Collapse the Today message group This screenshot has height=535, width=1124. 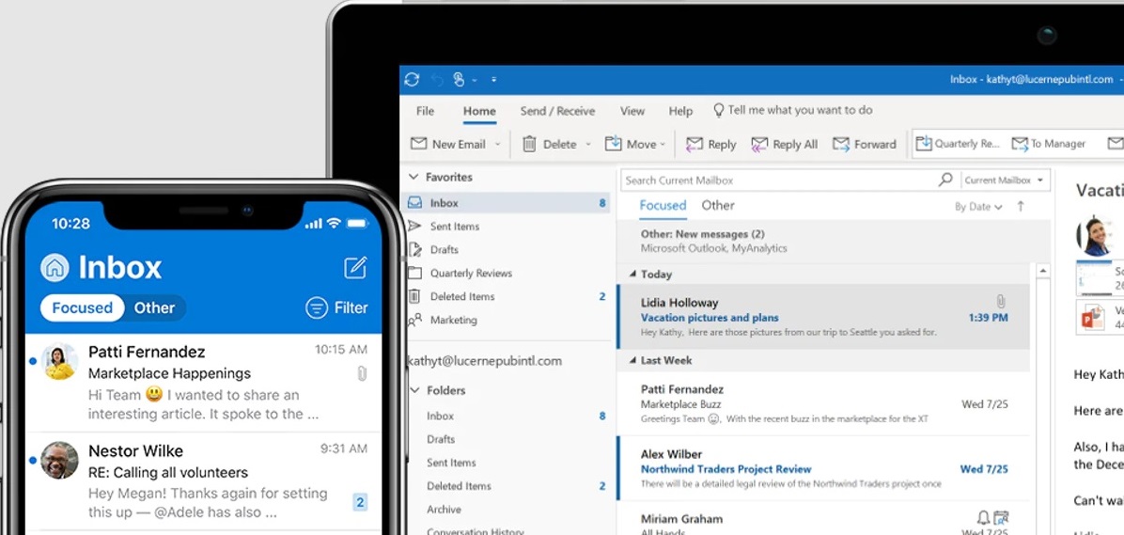point(632,275)
